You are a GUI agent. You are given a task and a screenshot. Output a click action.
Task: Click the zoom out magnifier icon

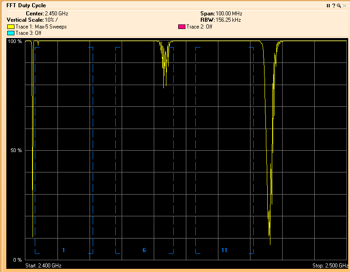(339, 5)
